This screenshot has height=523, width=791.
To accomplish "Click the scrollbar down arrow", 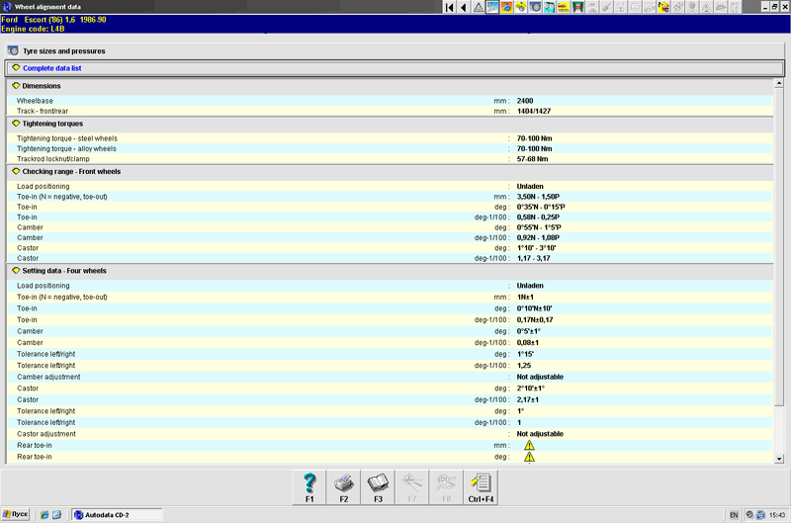I will pyautogui.click(x=779, y=459).
